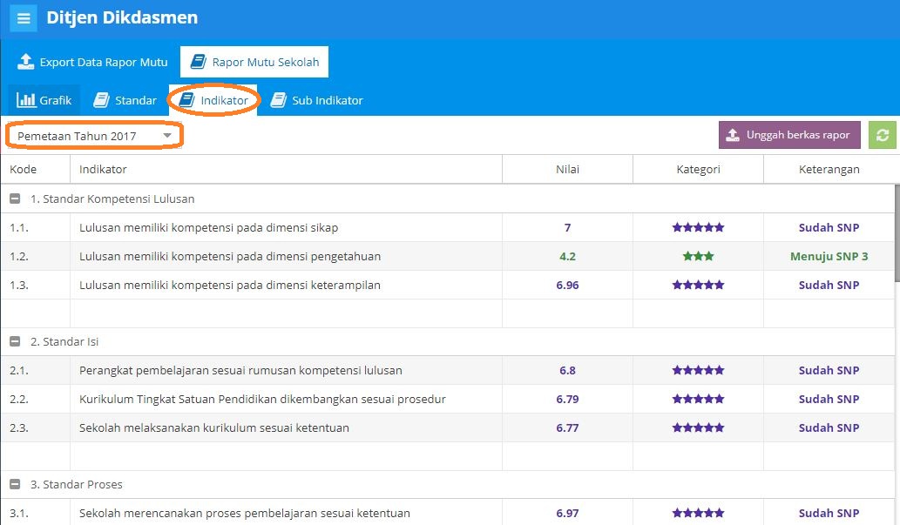Click 'Lulusan memiliki kompetensi pada dimensi pengetahuan'
The width and height of the screenshot is (900, 525).
point(230,257)
